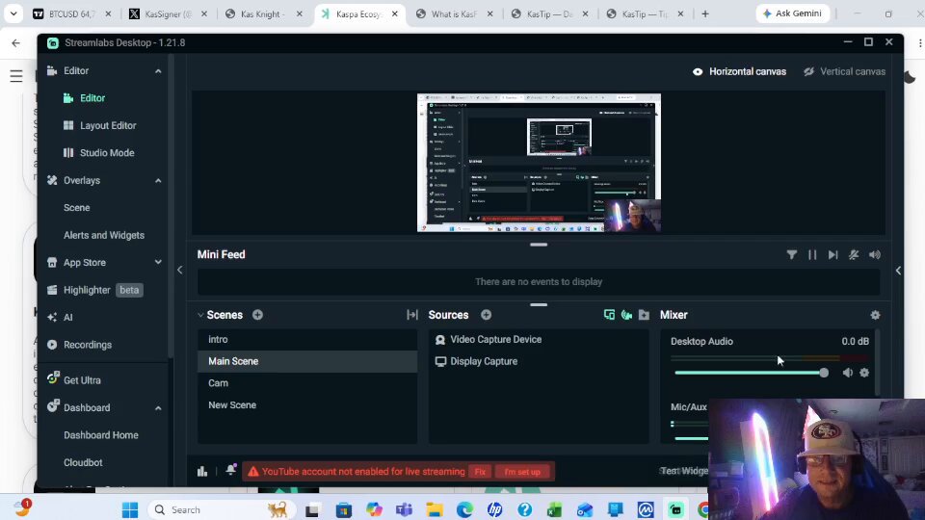Toggle Vertical canvas view

pyautogui.click(x=844, y=71)
